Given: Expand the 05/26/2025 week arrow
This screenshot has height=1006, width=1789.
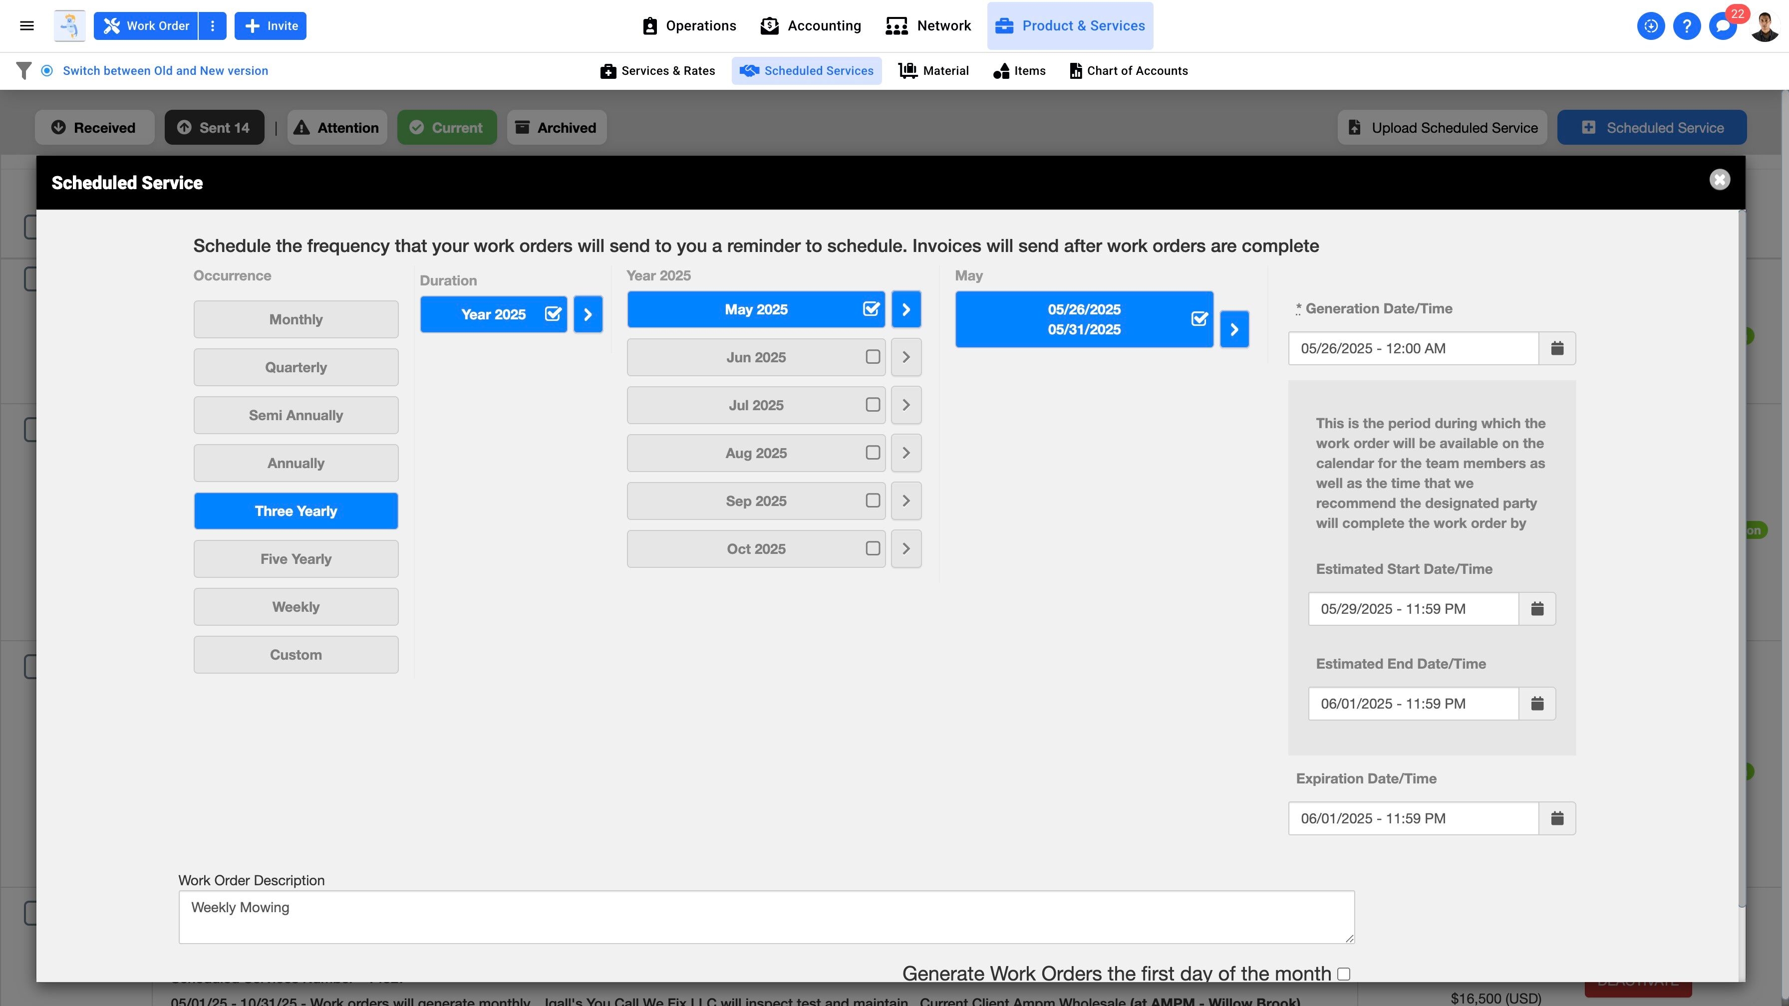Looking at the screenshot, I should pyautogui.click(x=1234, y=329).
